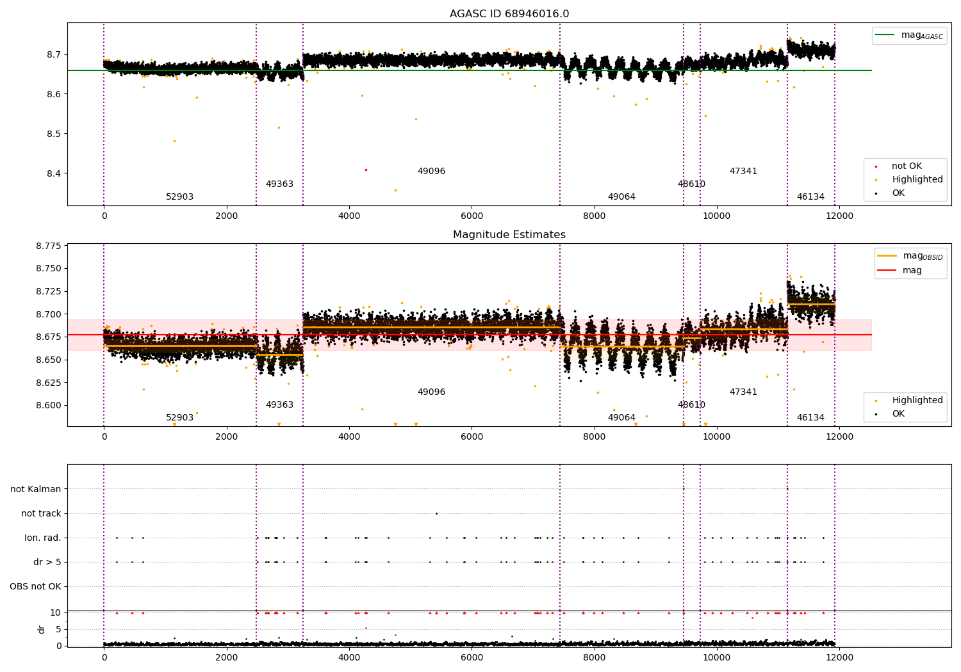Screen dimensions: 961x672
Task: Click obsid label 52903 in Magnitude Estimates plot
Action: point(179,418)
